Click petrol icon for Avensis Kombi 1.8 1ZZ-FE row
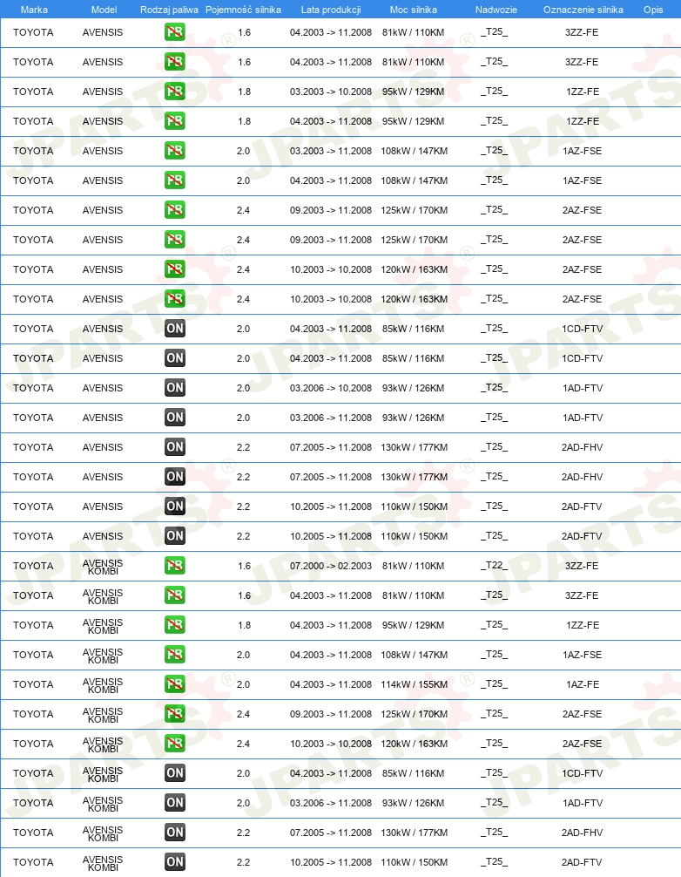The image size is (681, 877). pyautogui.click(x=175, y=625)
